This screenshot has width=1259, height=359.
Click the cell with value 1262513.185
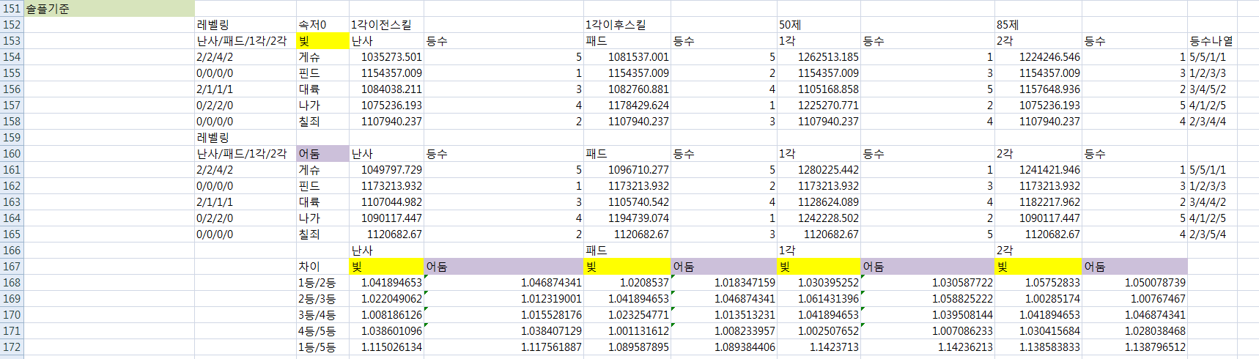click(819, 57)
